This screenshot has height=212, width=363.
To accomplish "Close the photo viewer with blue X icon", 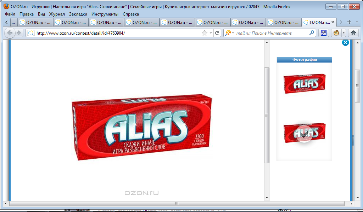I will (345, 42).
